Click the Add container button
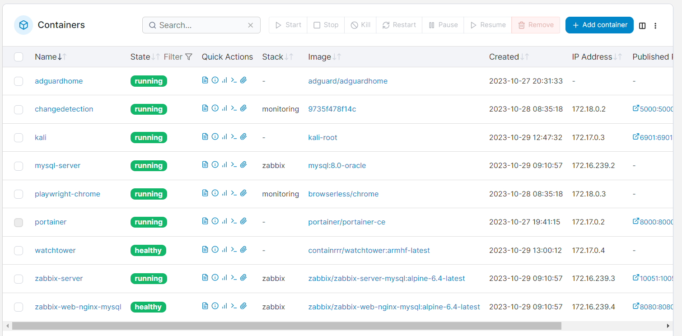Screen dimensions: 682x336 599,25
